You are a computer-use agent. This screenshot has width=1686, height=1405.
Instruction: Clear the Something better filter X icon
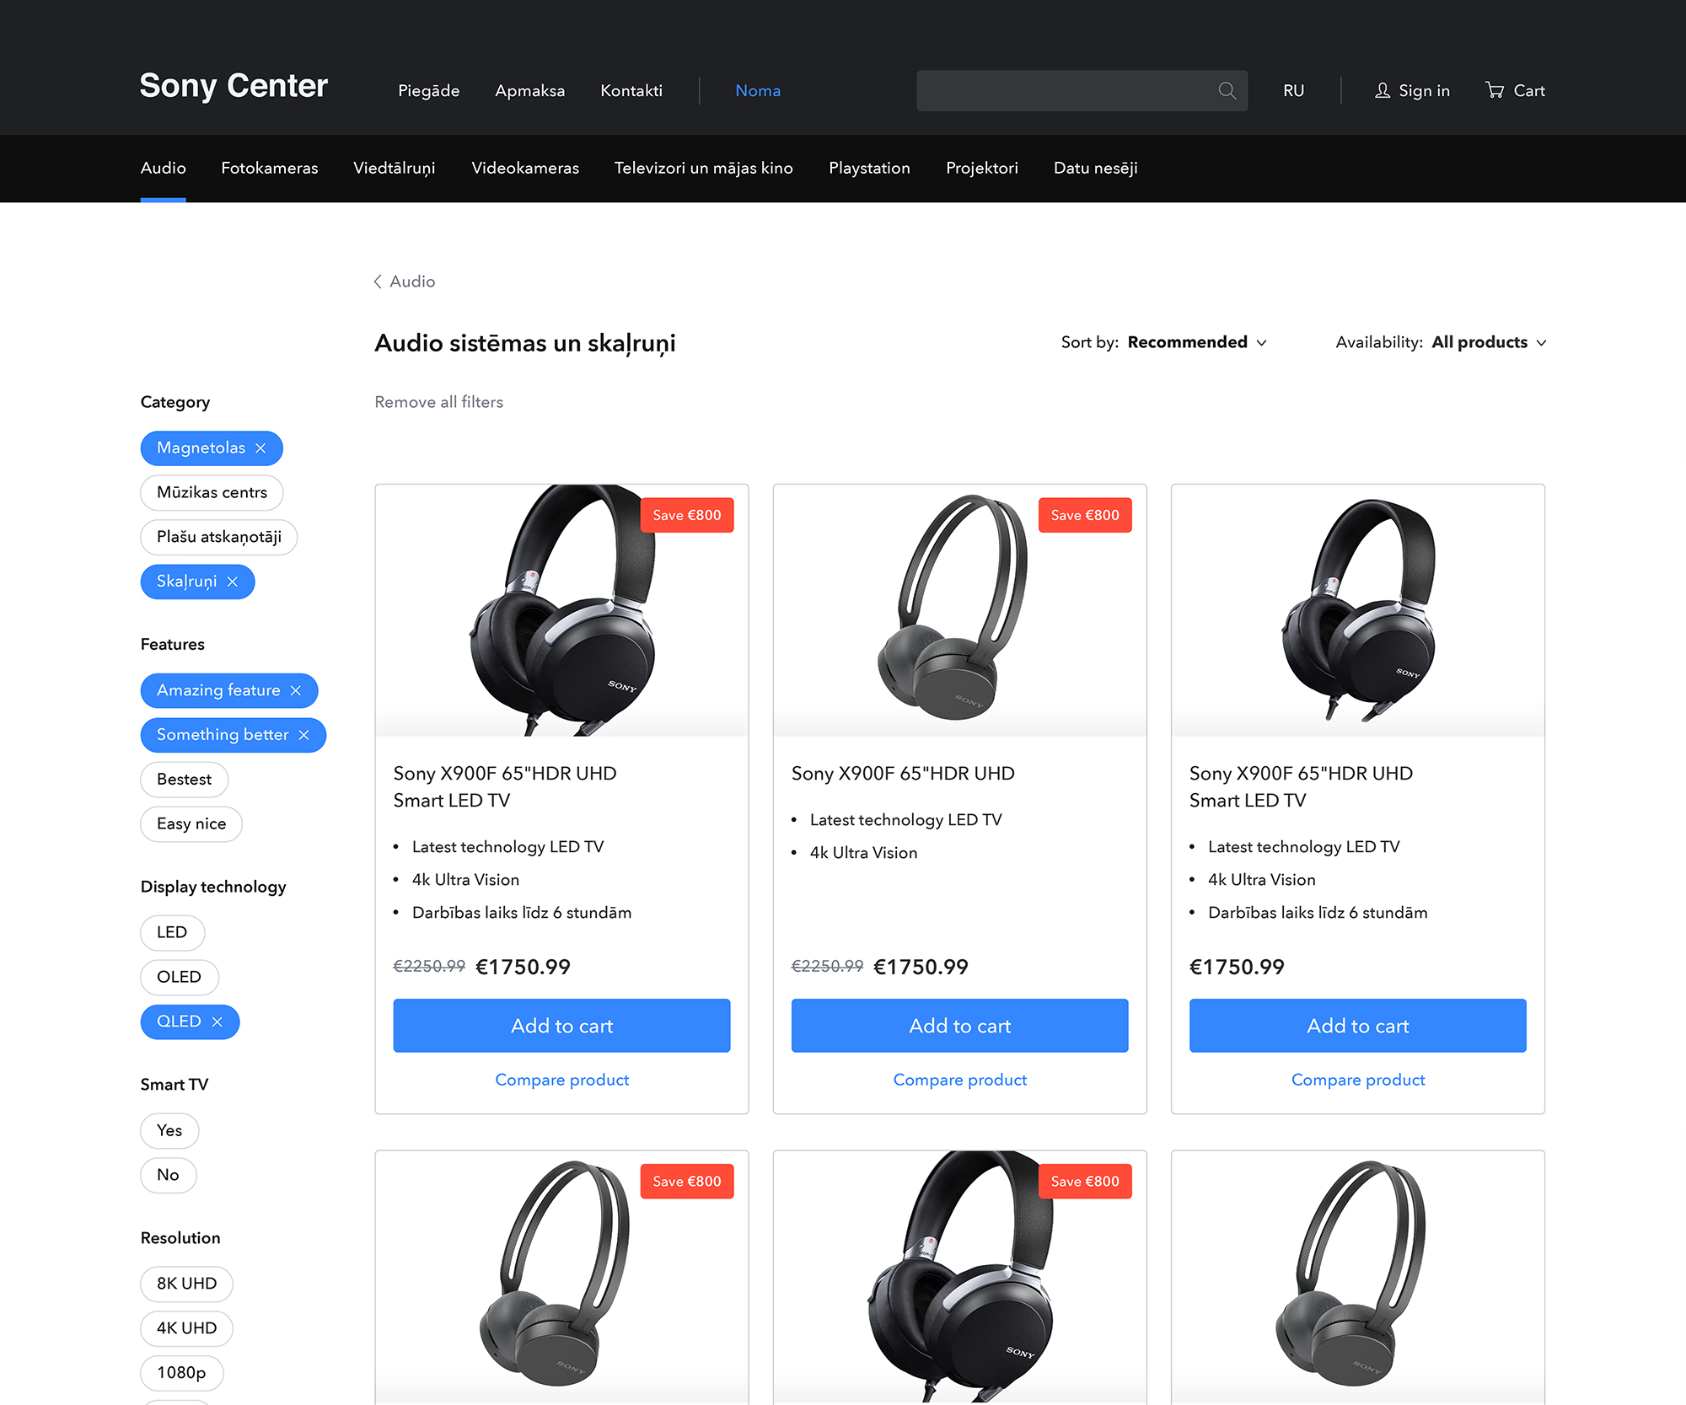coord(304,735)
